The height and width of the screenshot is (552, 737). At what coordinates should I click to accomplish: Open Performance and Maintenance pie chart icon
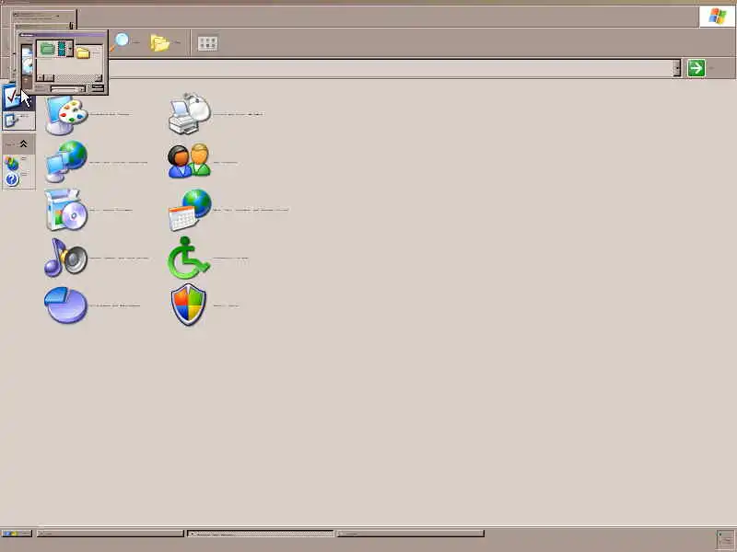coord(66,305)
